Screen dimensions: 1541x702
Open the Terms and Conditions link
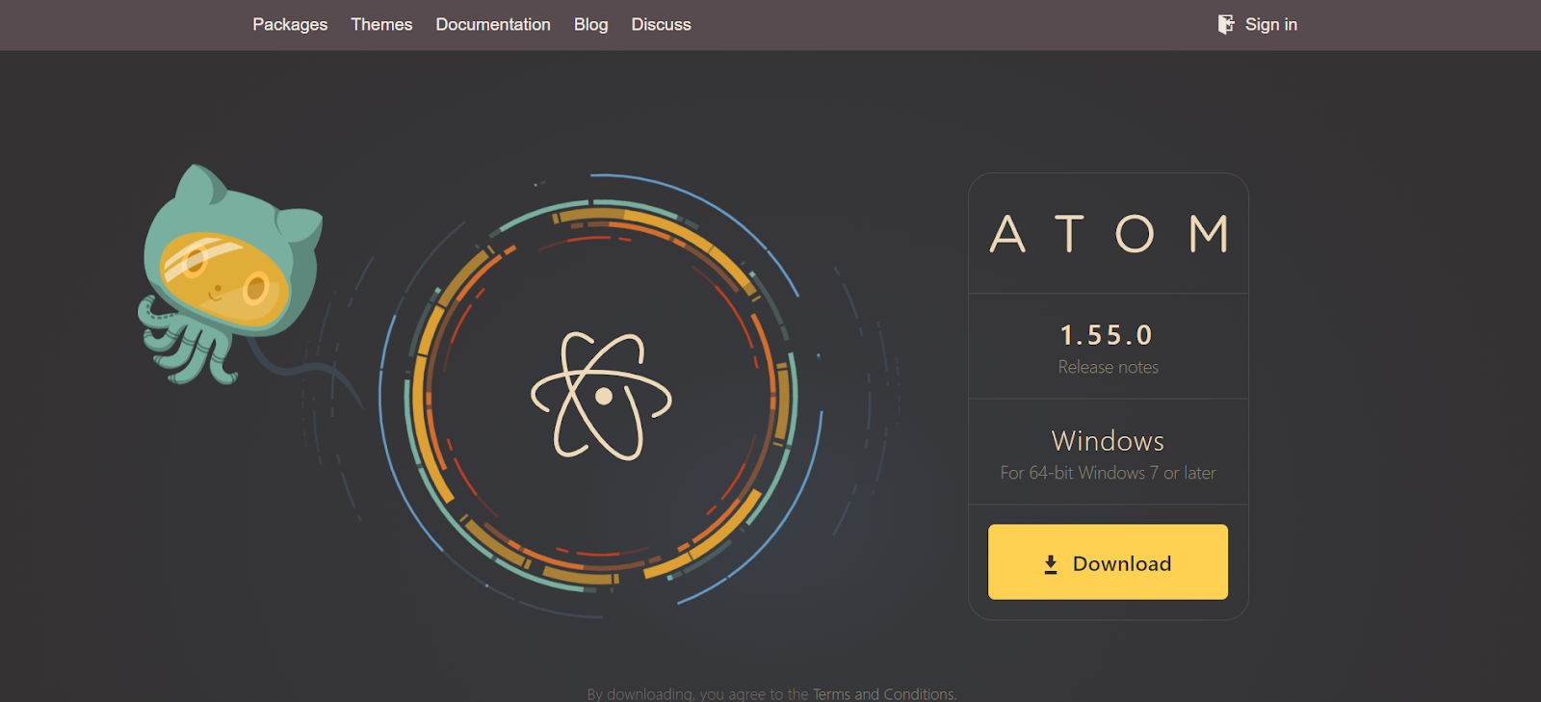tap(884, 693)
